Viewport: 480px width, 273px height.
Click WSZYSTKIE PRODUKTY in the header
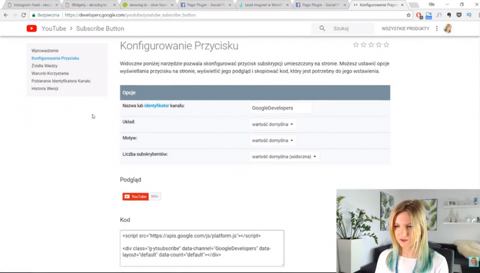coord(406,29)
